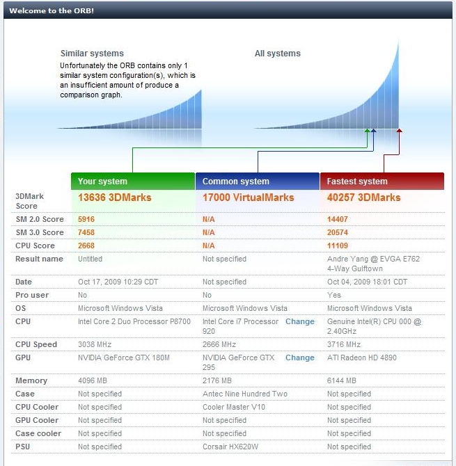Screen dimensions: 456x466
Task: Click the SM 2.0 Score value 5916
Action: (86, 219)
